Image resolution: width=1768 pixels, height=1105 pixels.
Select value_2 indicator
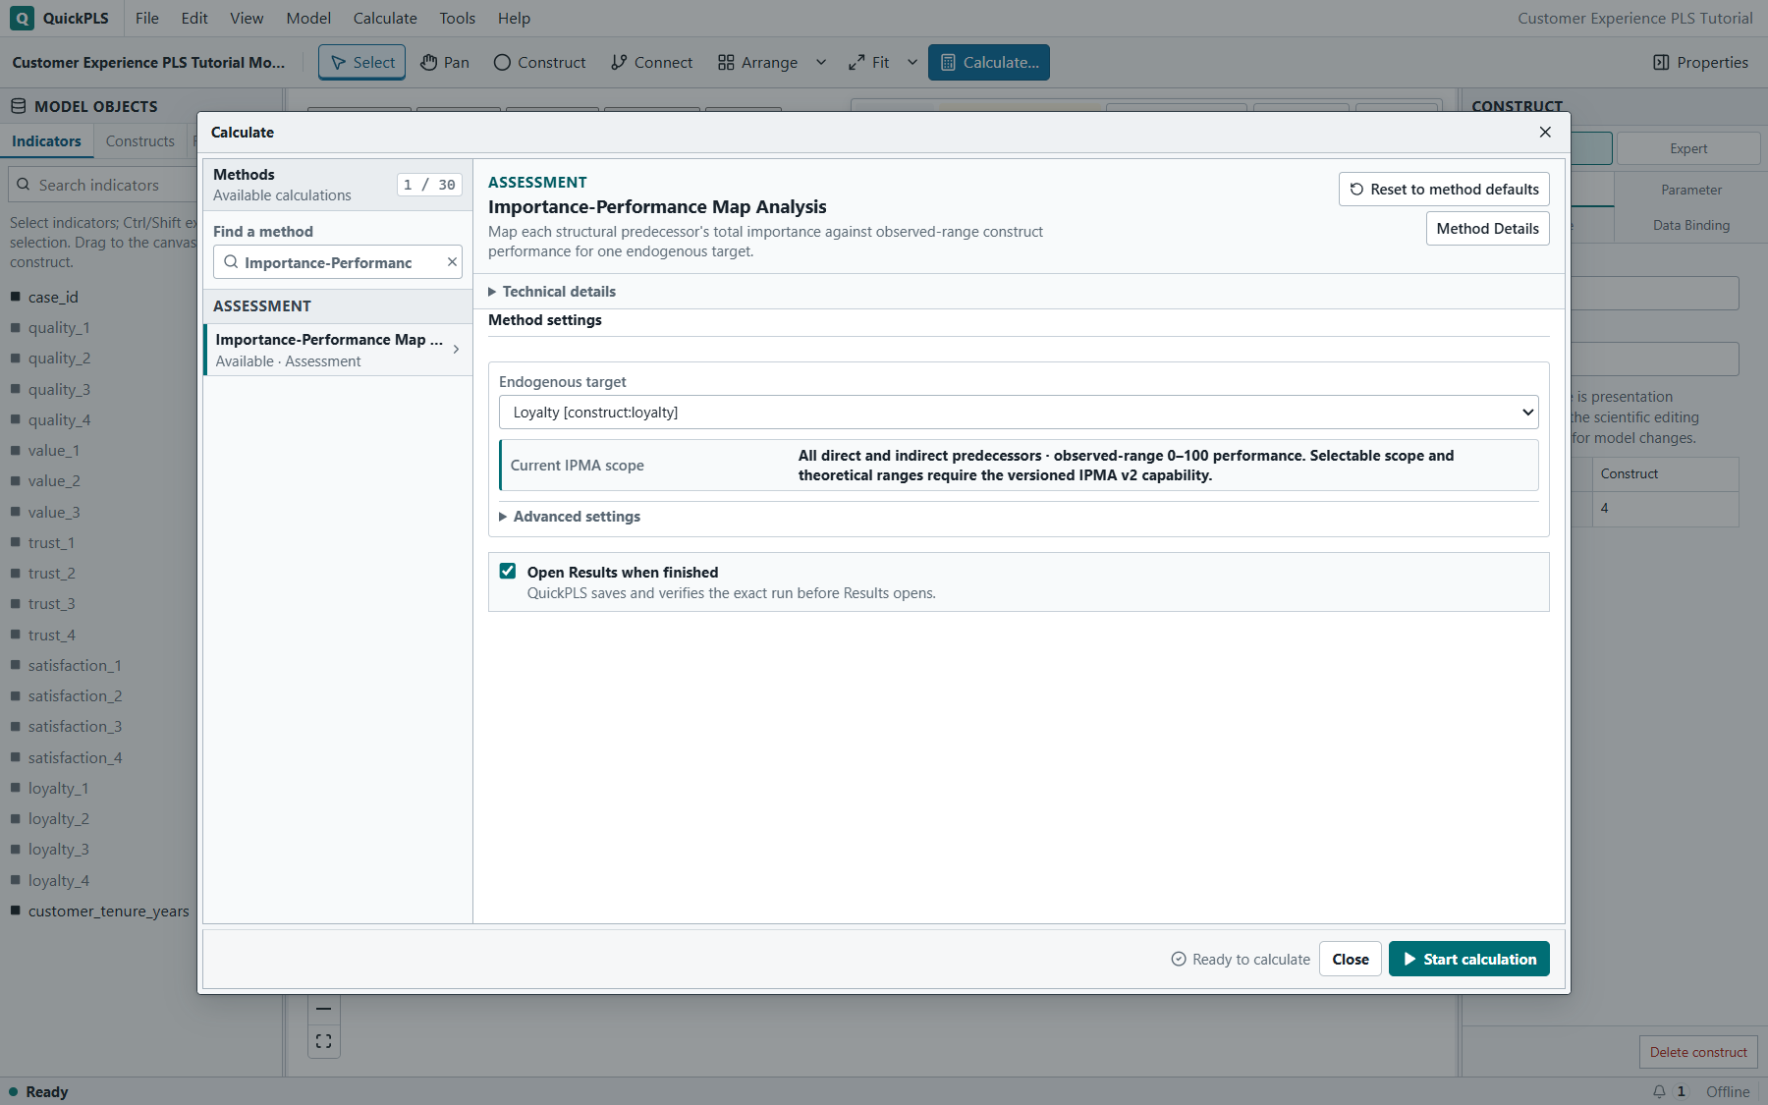54,480
